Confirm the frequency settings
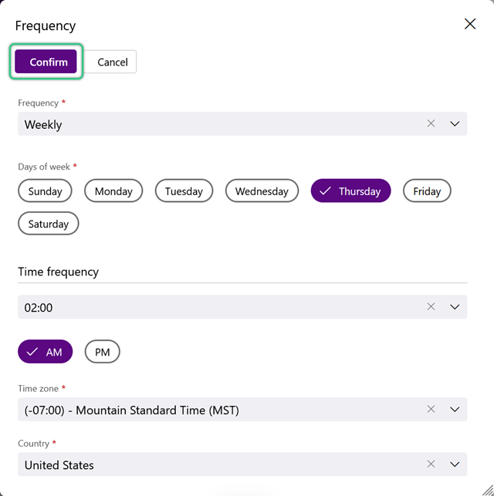This screenshot has width=494, height=496. click(x=46, y=62)
